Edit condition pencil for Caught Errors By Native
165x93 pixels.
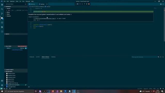[26, 85]
